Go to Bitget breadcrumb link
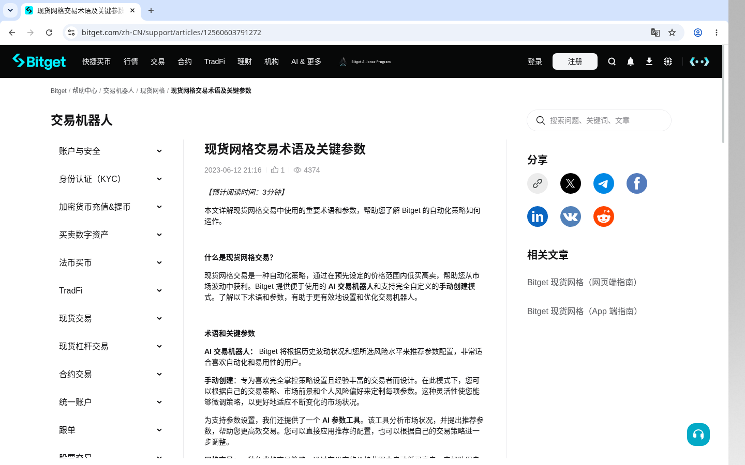 pos(58,90)
